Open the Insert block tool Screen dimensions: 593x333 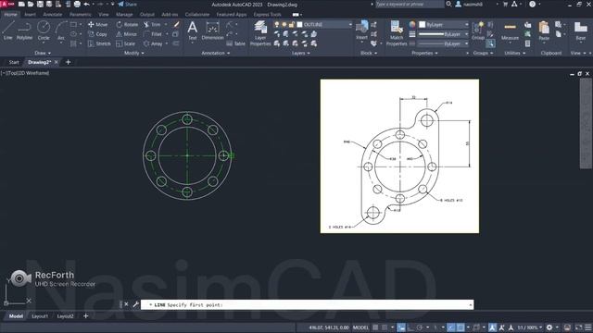point(362,31)
